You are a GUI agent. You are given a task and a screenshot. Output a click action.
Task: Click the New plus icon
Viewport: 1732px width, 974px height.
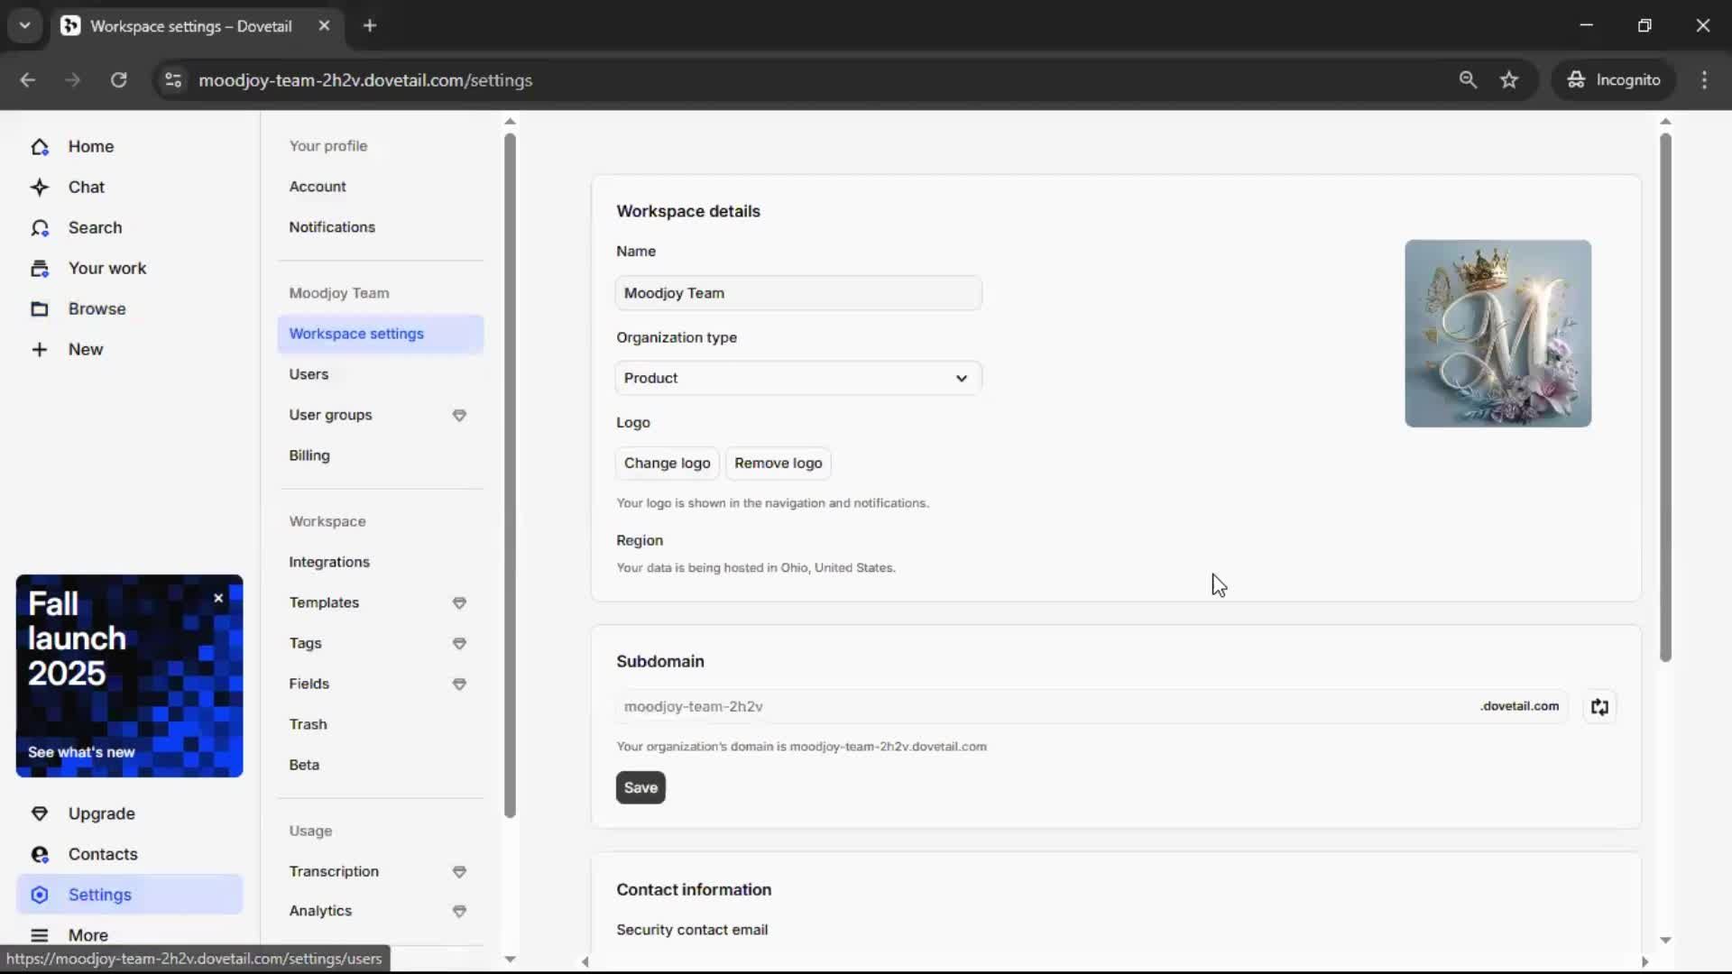coord(40,349)
